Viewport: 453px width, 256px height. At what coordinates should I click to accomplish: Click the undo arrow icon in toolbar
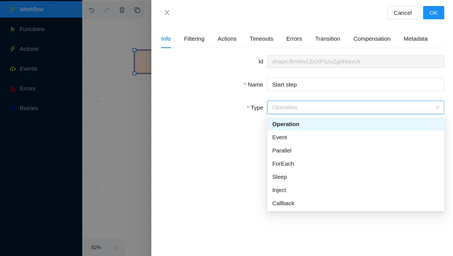[91, 10]
